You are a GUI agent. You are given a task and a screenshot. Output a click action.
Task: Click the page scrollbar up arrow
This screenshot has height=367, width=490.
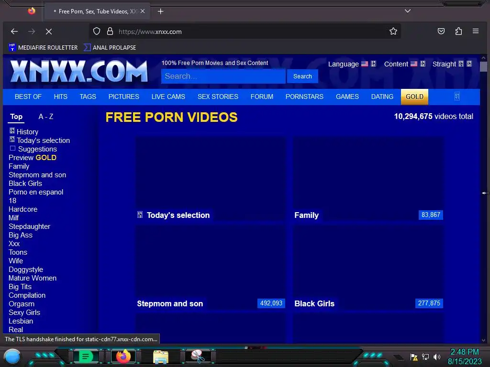pyautogui.click(x=483, y=58)
